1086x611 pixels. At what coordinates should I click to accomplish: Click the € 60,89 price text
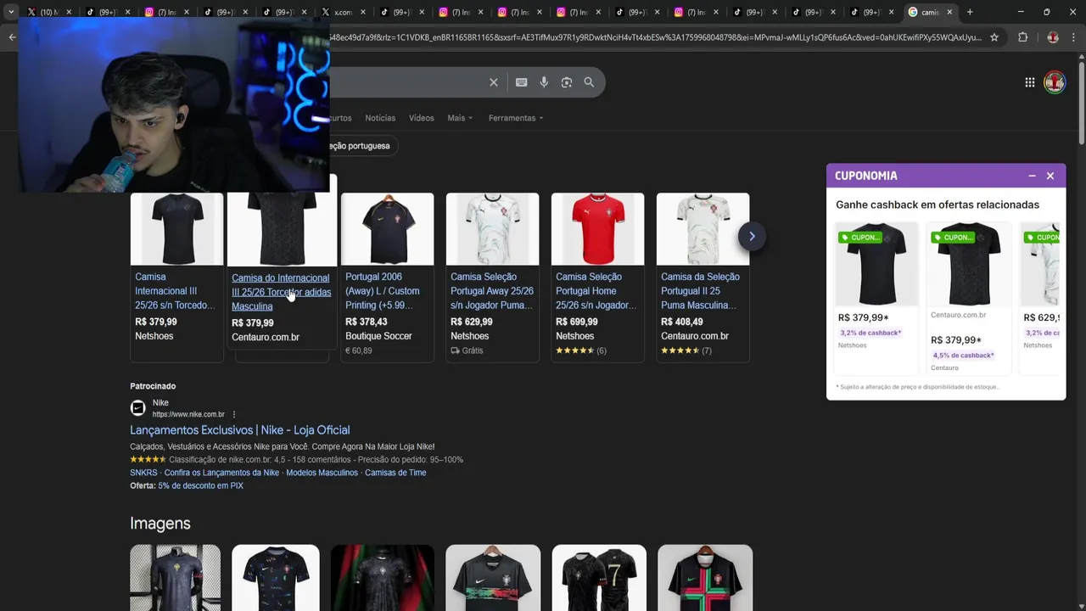359,350
